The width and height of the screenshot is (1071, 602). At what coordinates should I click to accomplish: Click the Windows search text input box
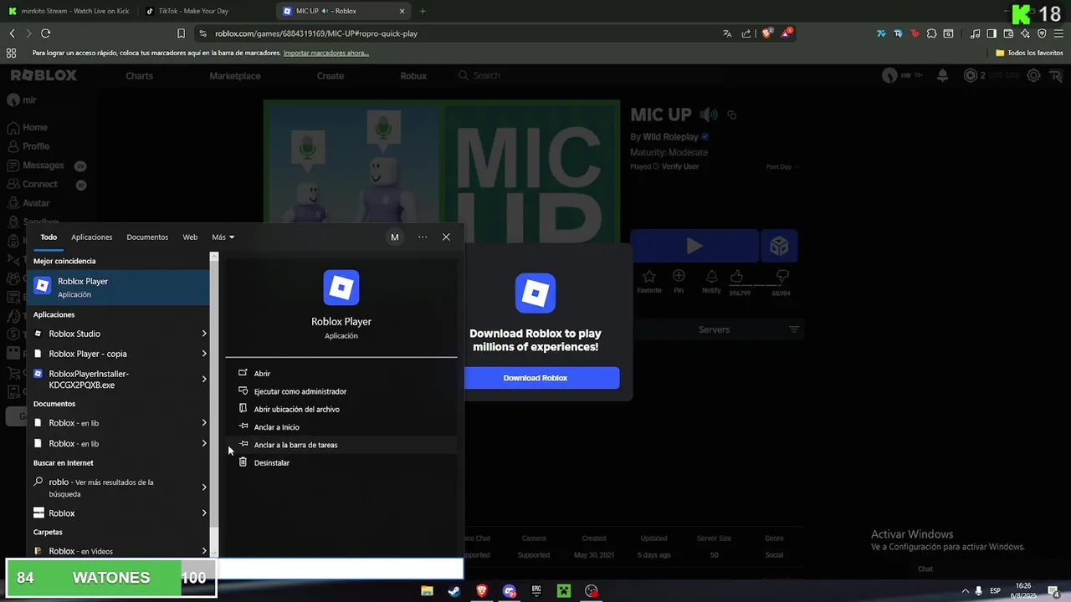pos(341,569)
